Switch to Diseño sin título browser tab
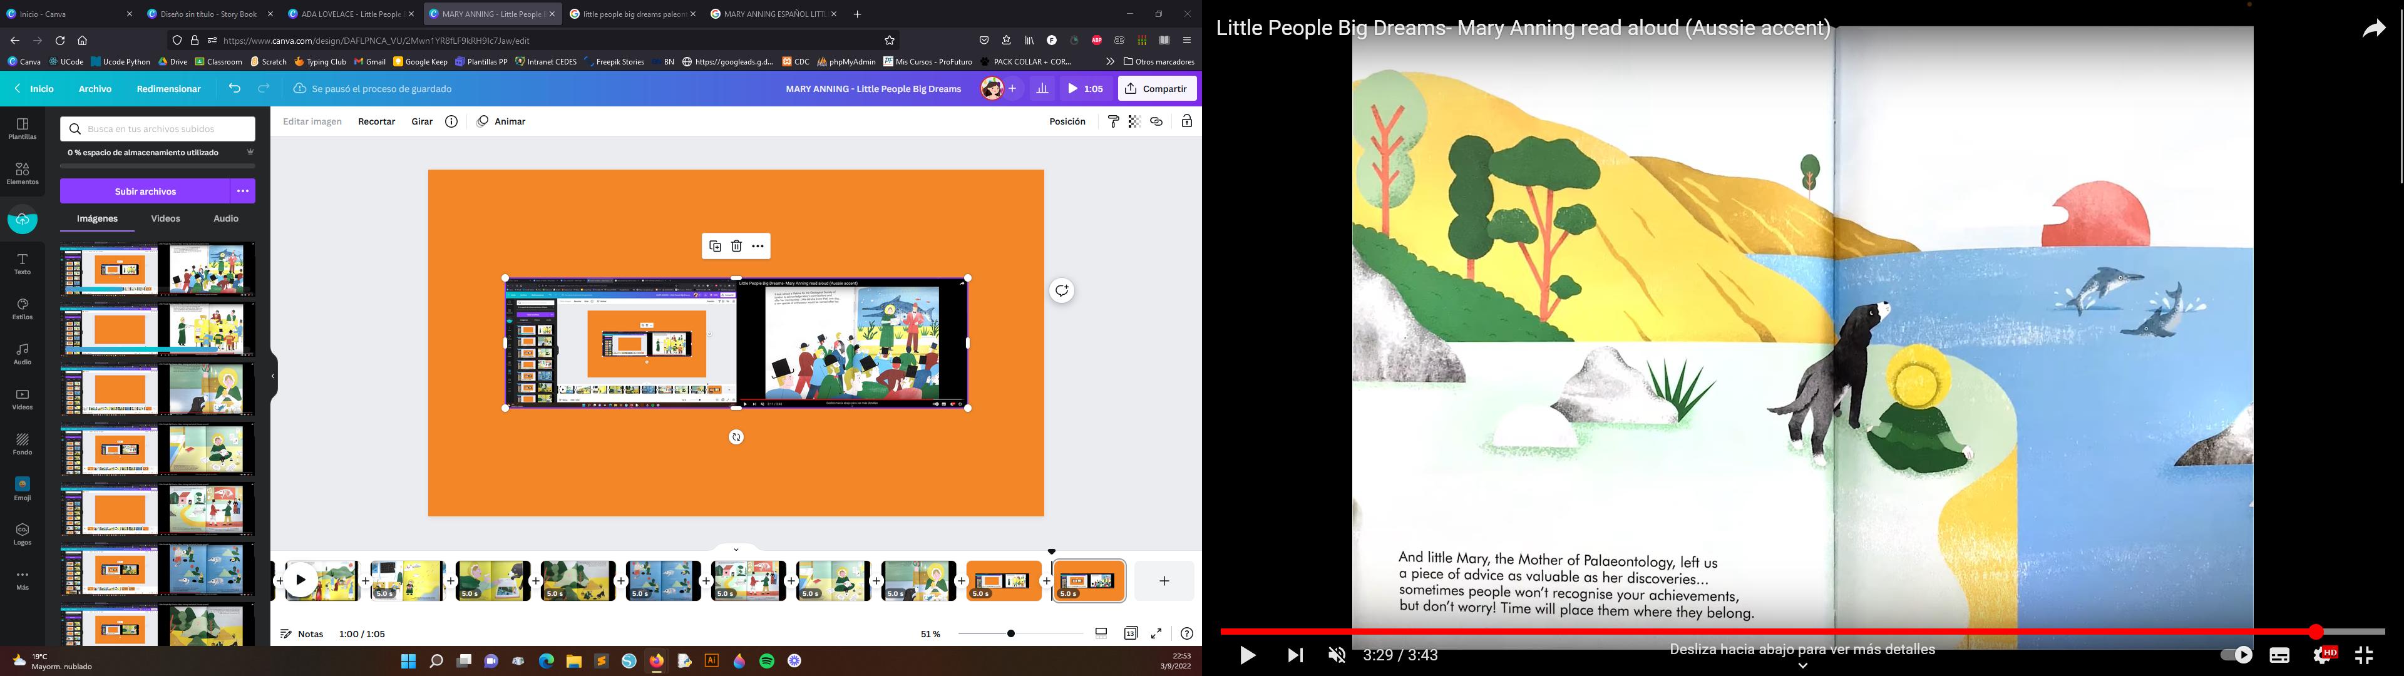Screen dimensions: 2404x676 click(x=209, y=14)
